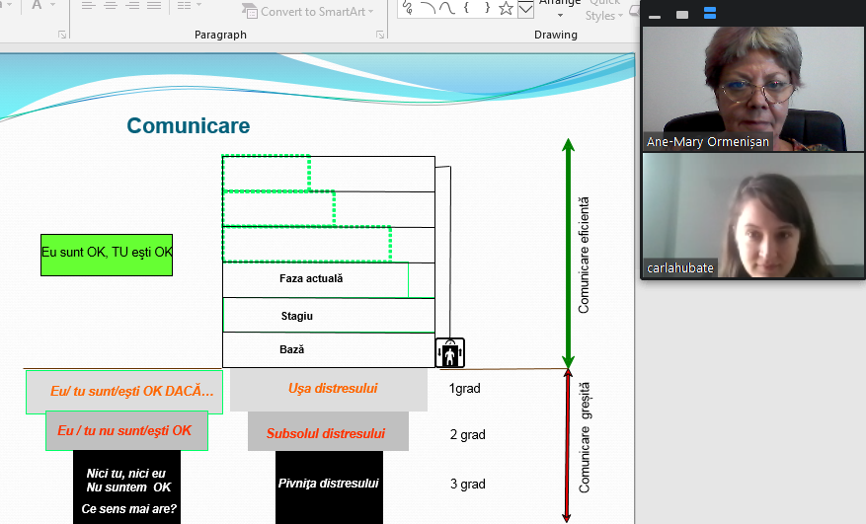Select the green "Eu sunt OK, TU ești OK" box
866x524 pixels.
pyautogui.click(x=107, y=254)
